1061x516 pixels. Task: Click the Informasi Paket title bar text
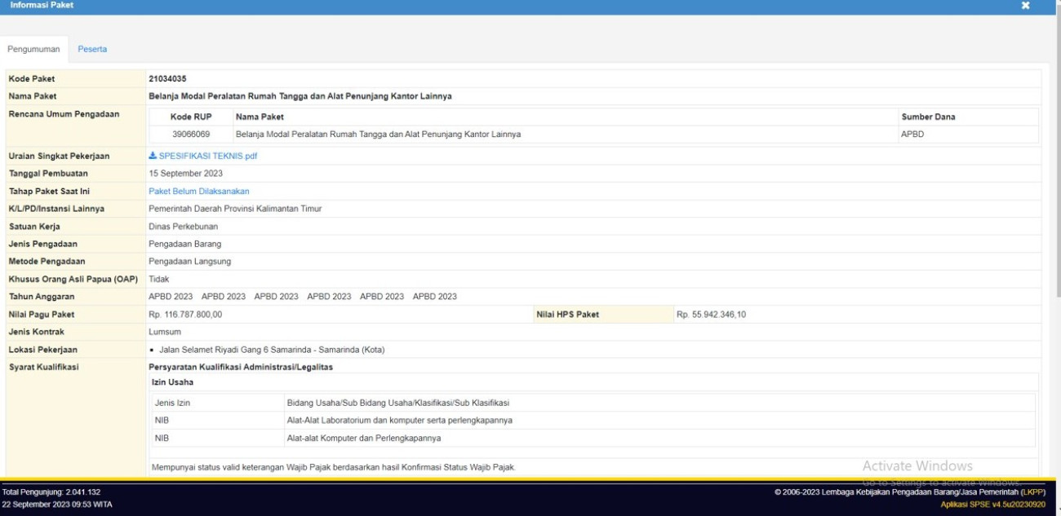point(42,6)
